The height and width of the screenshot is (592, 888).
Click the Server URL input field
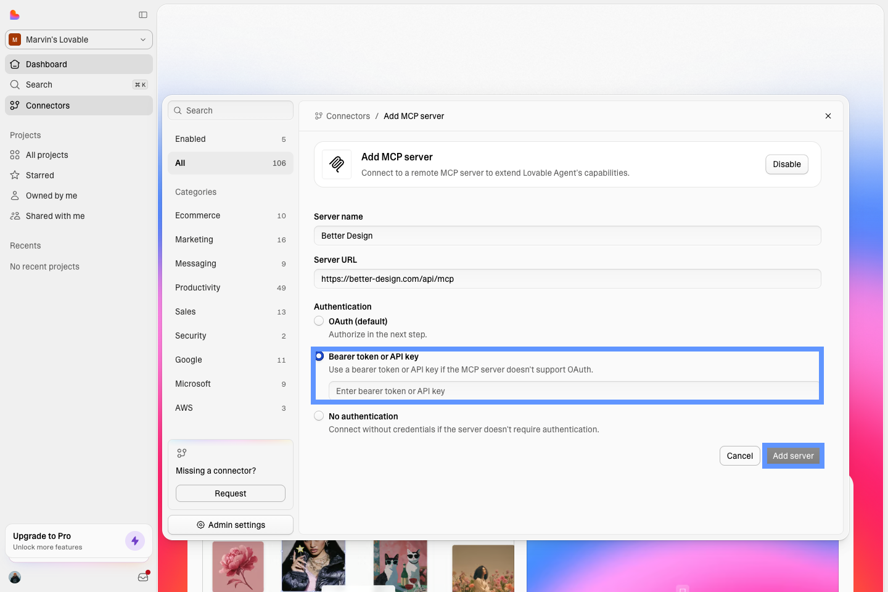567,279
